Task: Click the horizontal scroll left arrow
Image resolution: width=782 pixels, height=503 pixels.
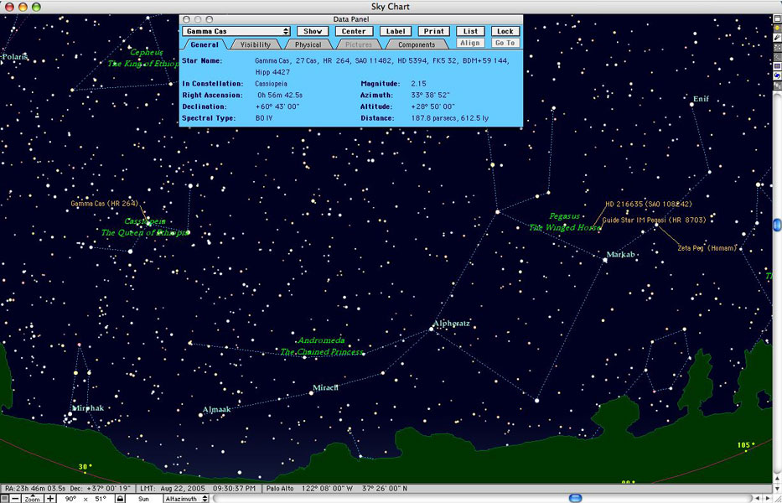Action: [759, 498]
